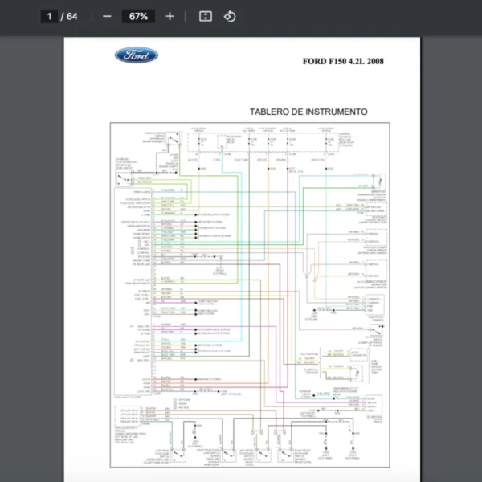Click the fit to page icon
482x482 pixels.
(206, 16)
